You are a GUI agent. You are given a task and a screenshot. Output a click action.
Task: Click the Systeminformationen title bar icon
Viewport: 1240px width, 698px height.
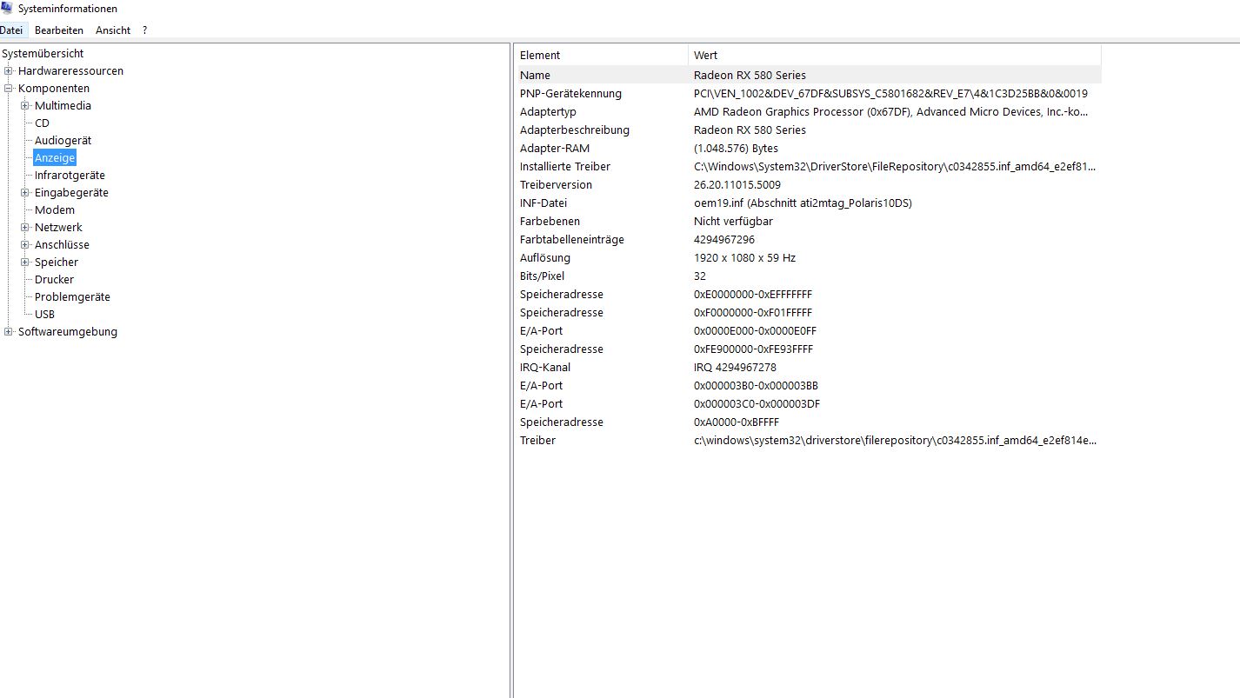click(x=7, y=8)
